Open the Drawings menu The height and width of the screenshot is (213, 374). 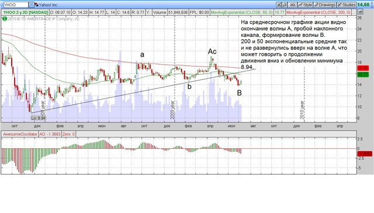325,5
